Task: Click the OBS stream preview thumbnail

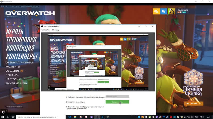Action: pos(98,62)
